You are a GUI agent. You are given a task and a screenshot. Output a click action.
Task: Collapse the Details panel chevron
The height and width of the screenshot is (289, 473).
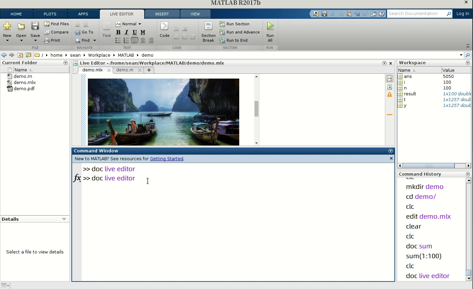pyautogui.click(x=64, y=219)
